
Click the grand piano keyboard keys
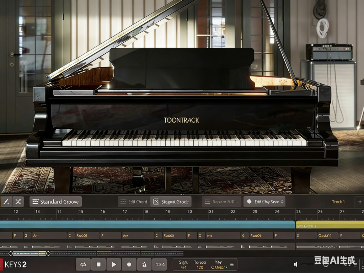(184, 138)
